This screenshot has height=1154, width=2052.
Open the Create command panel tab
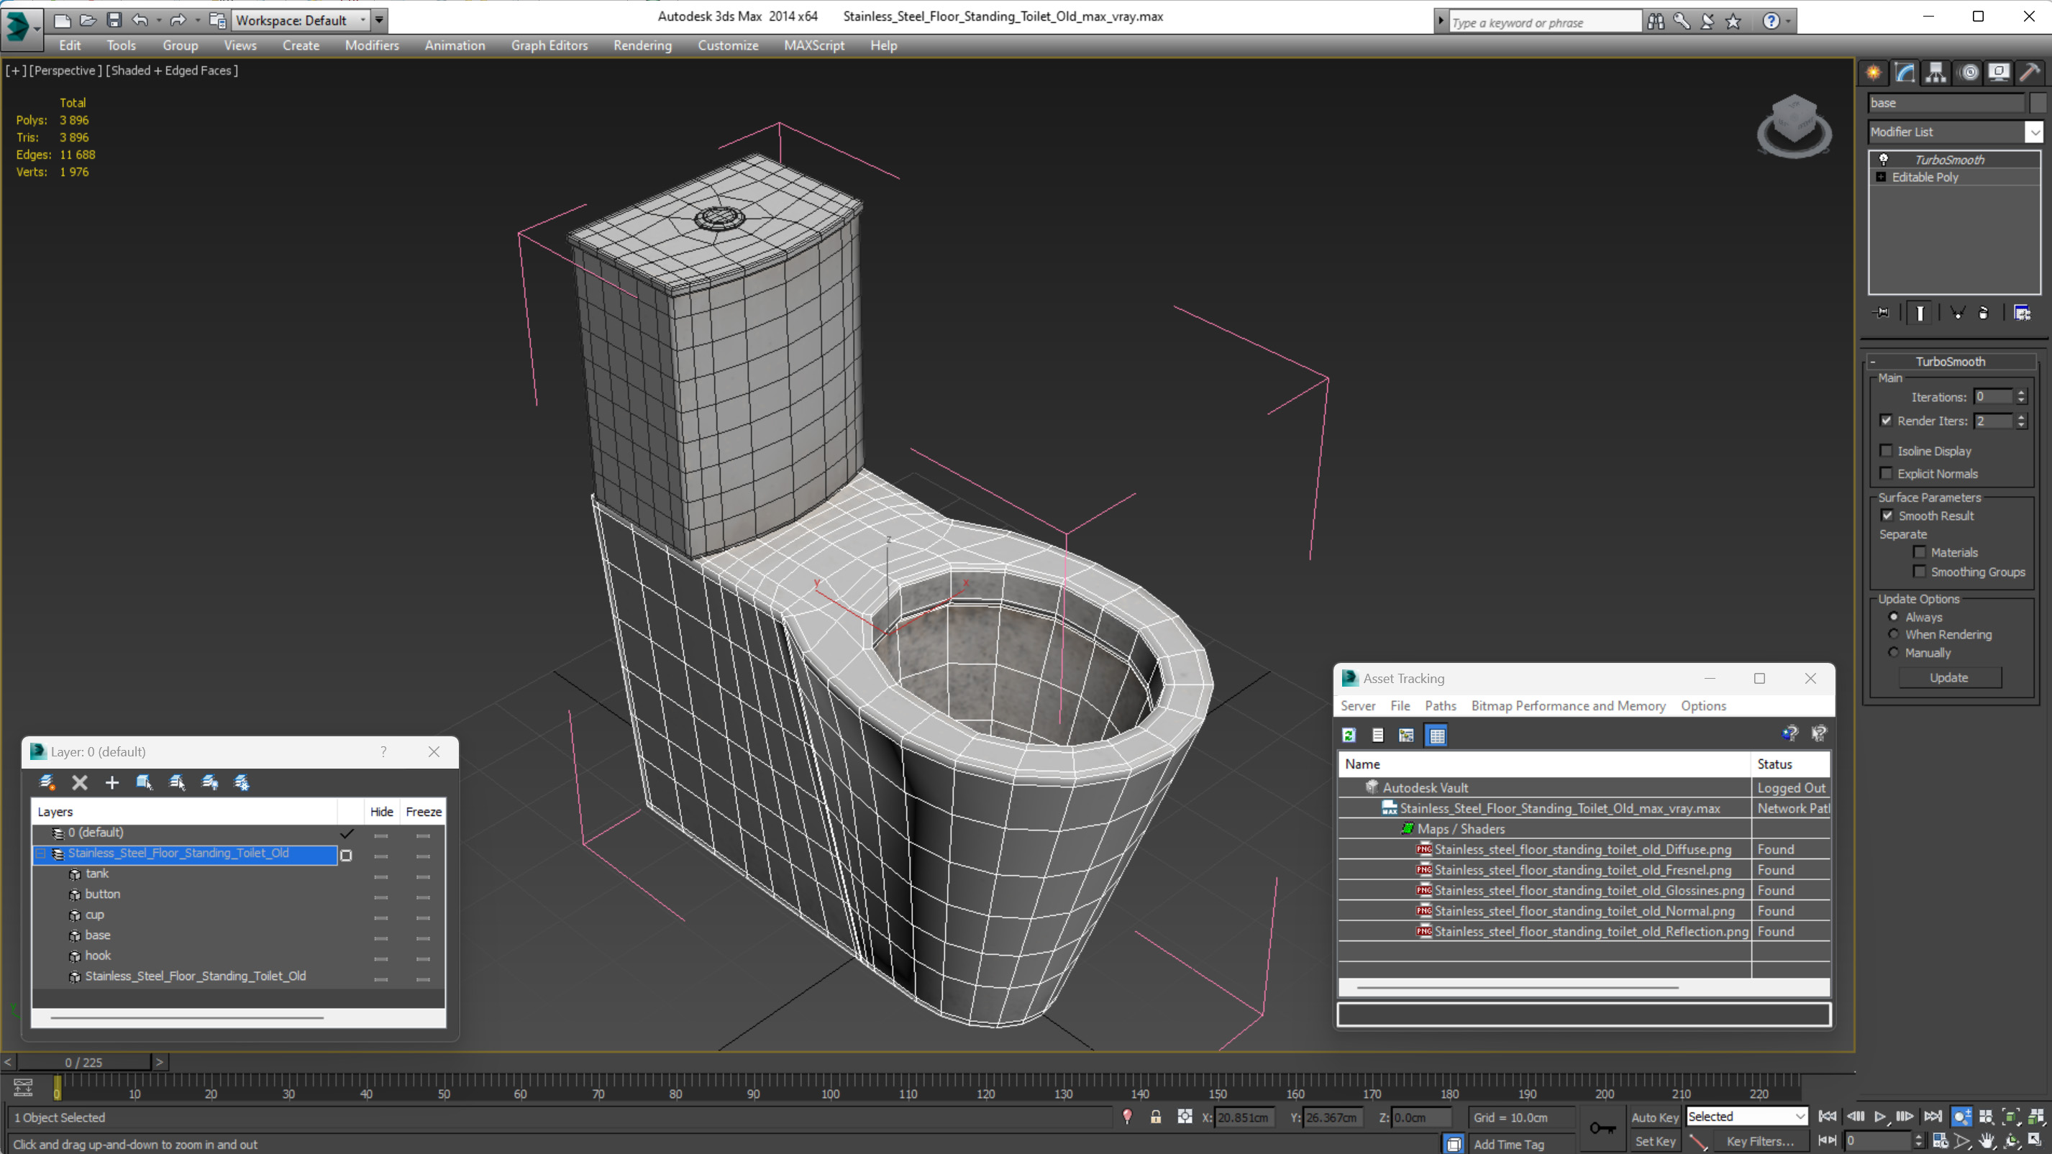(x=1874, y=73)
